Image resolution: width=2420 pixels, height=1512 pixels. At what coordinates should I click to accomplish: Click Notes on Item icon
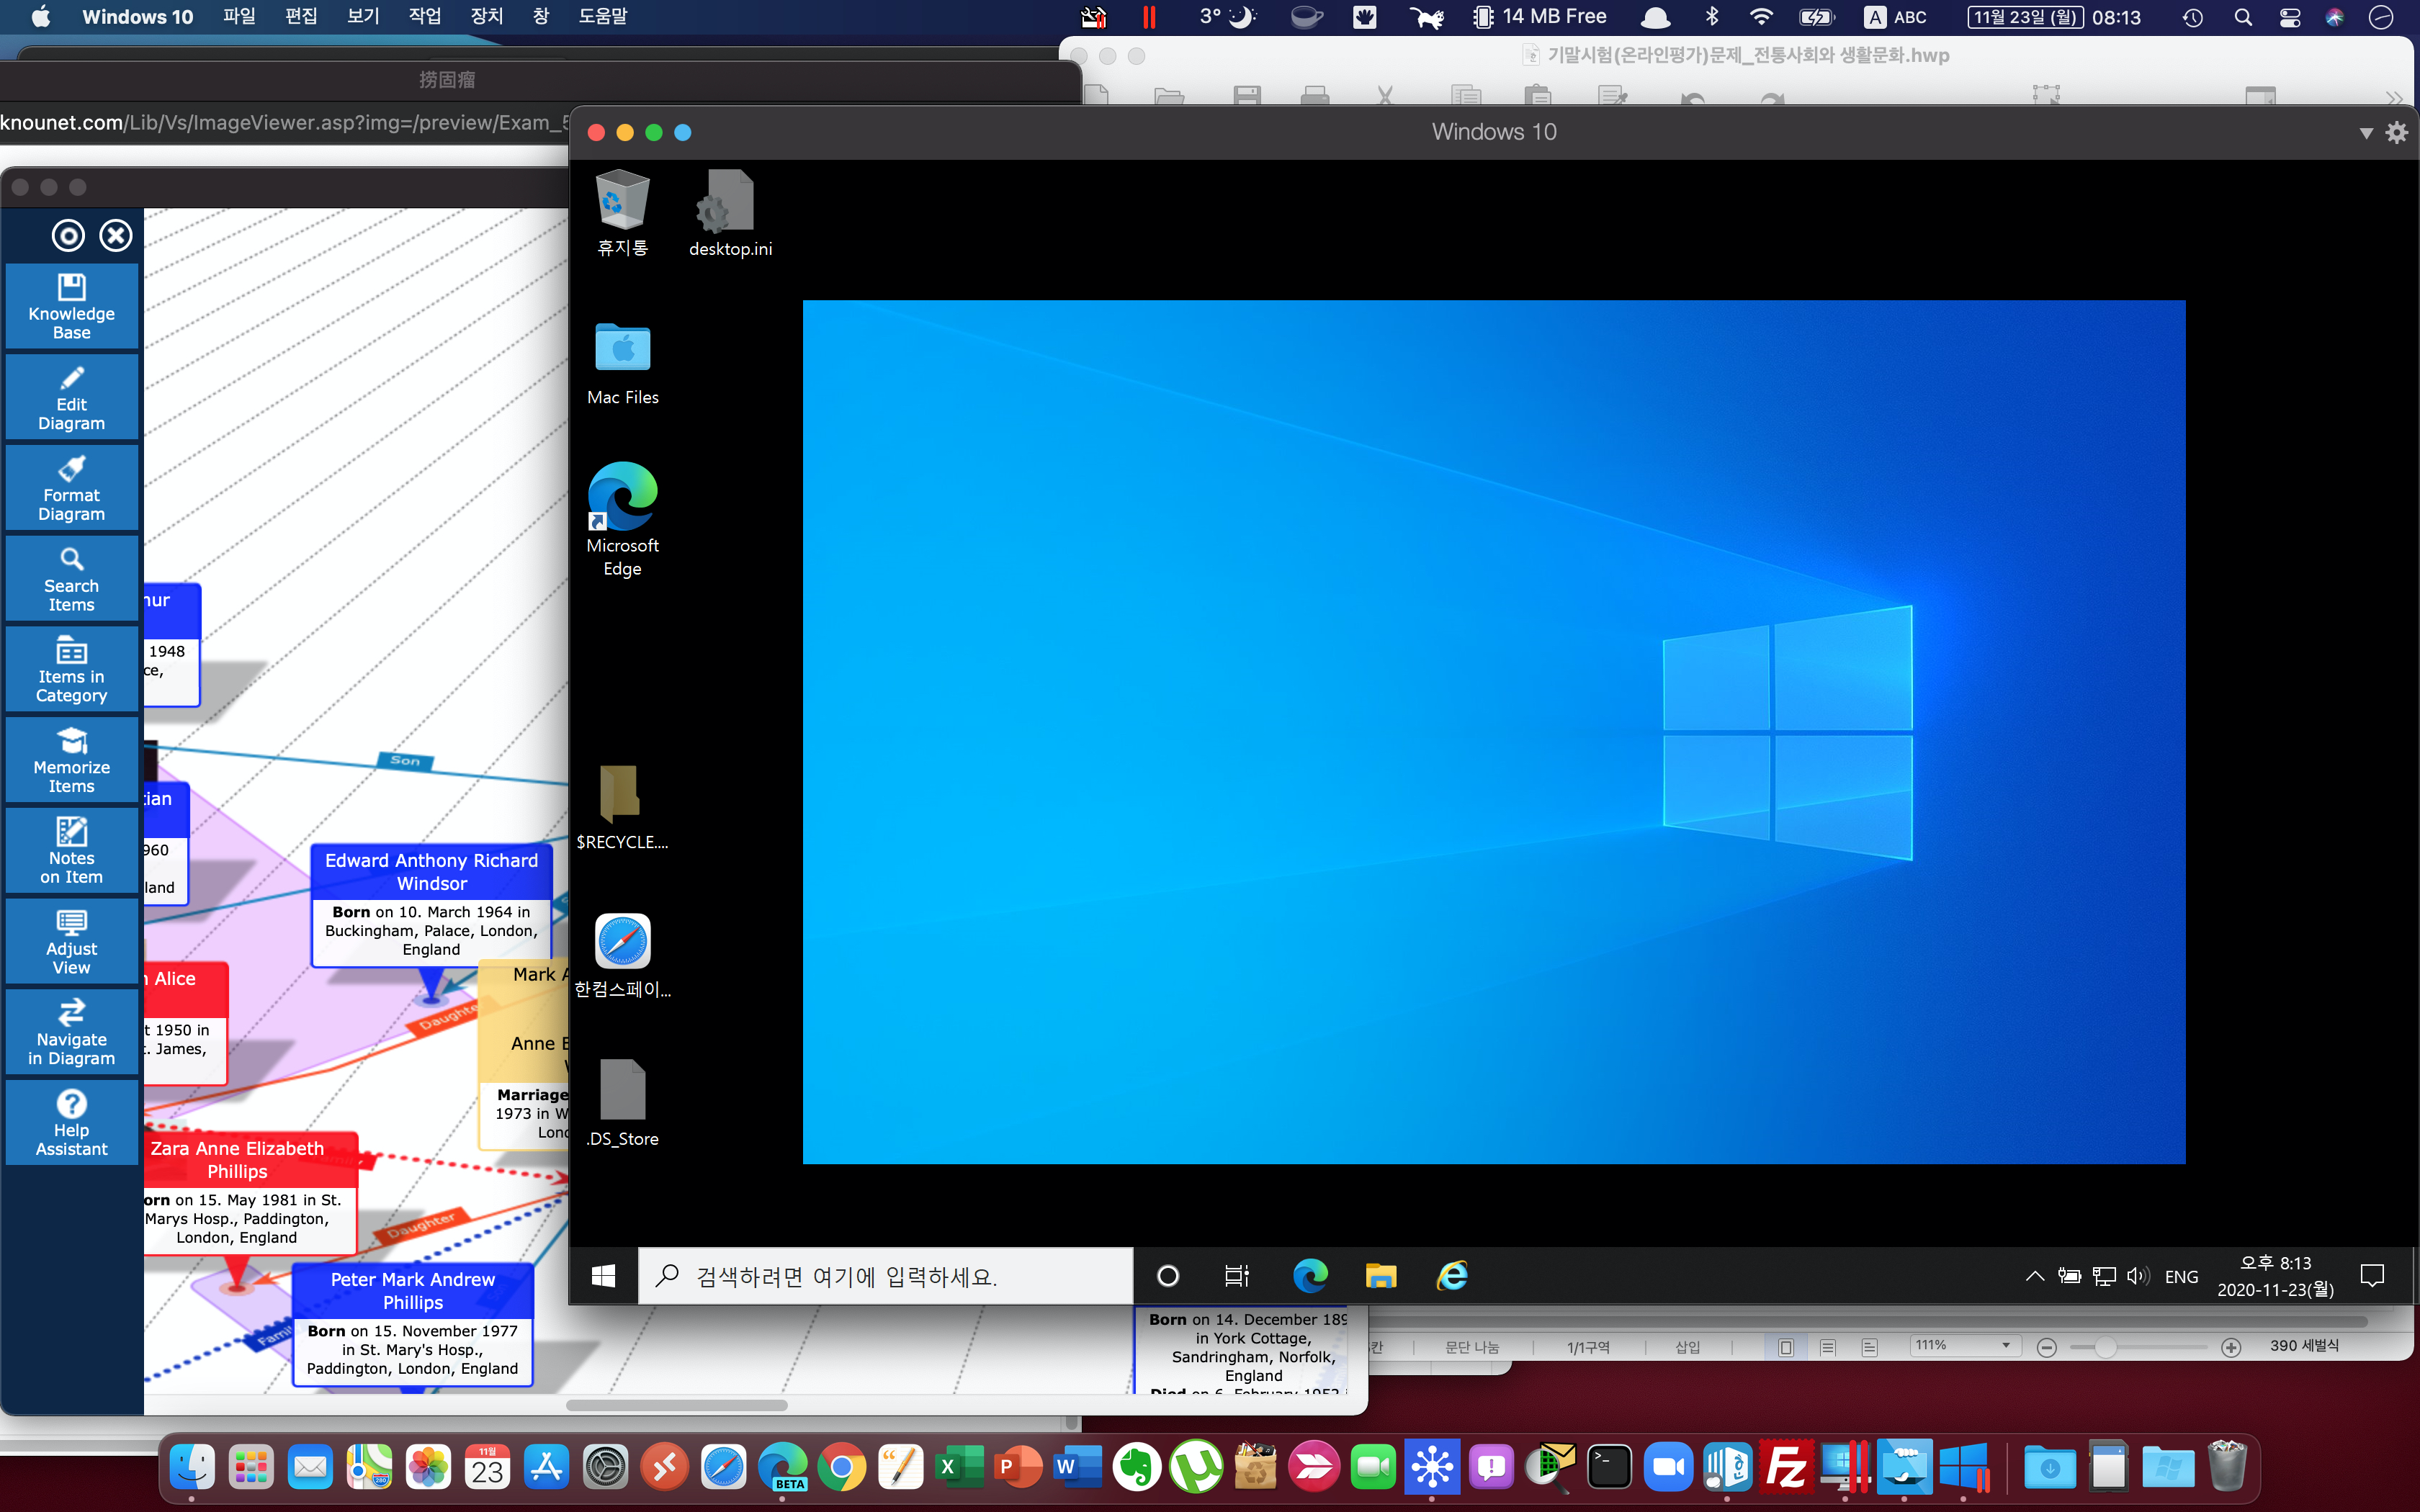(x=71, y=851)
